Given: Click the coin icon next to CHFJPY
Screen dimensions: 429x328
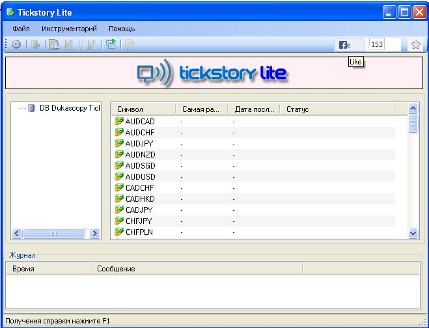Looking at the screenshot, I should coord(118,221).
